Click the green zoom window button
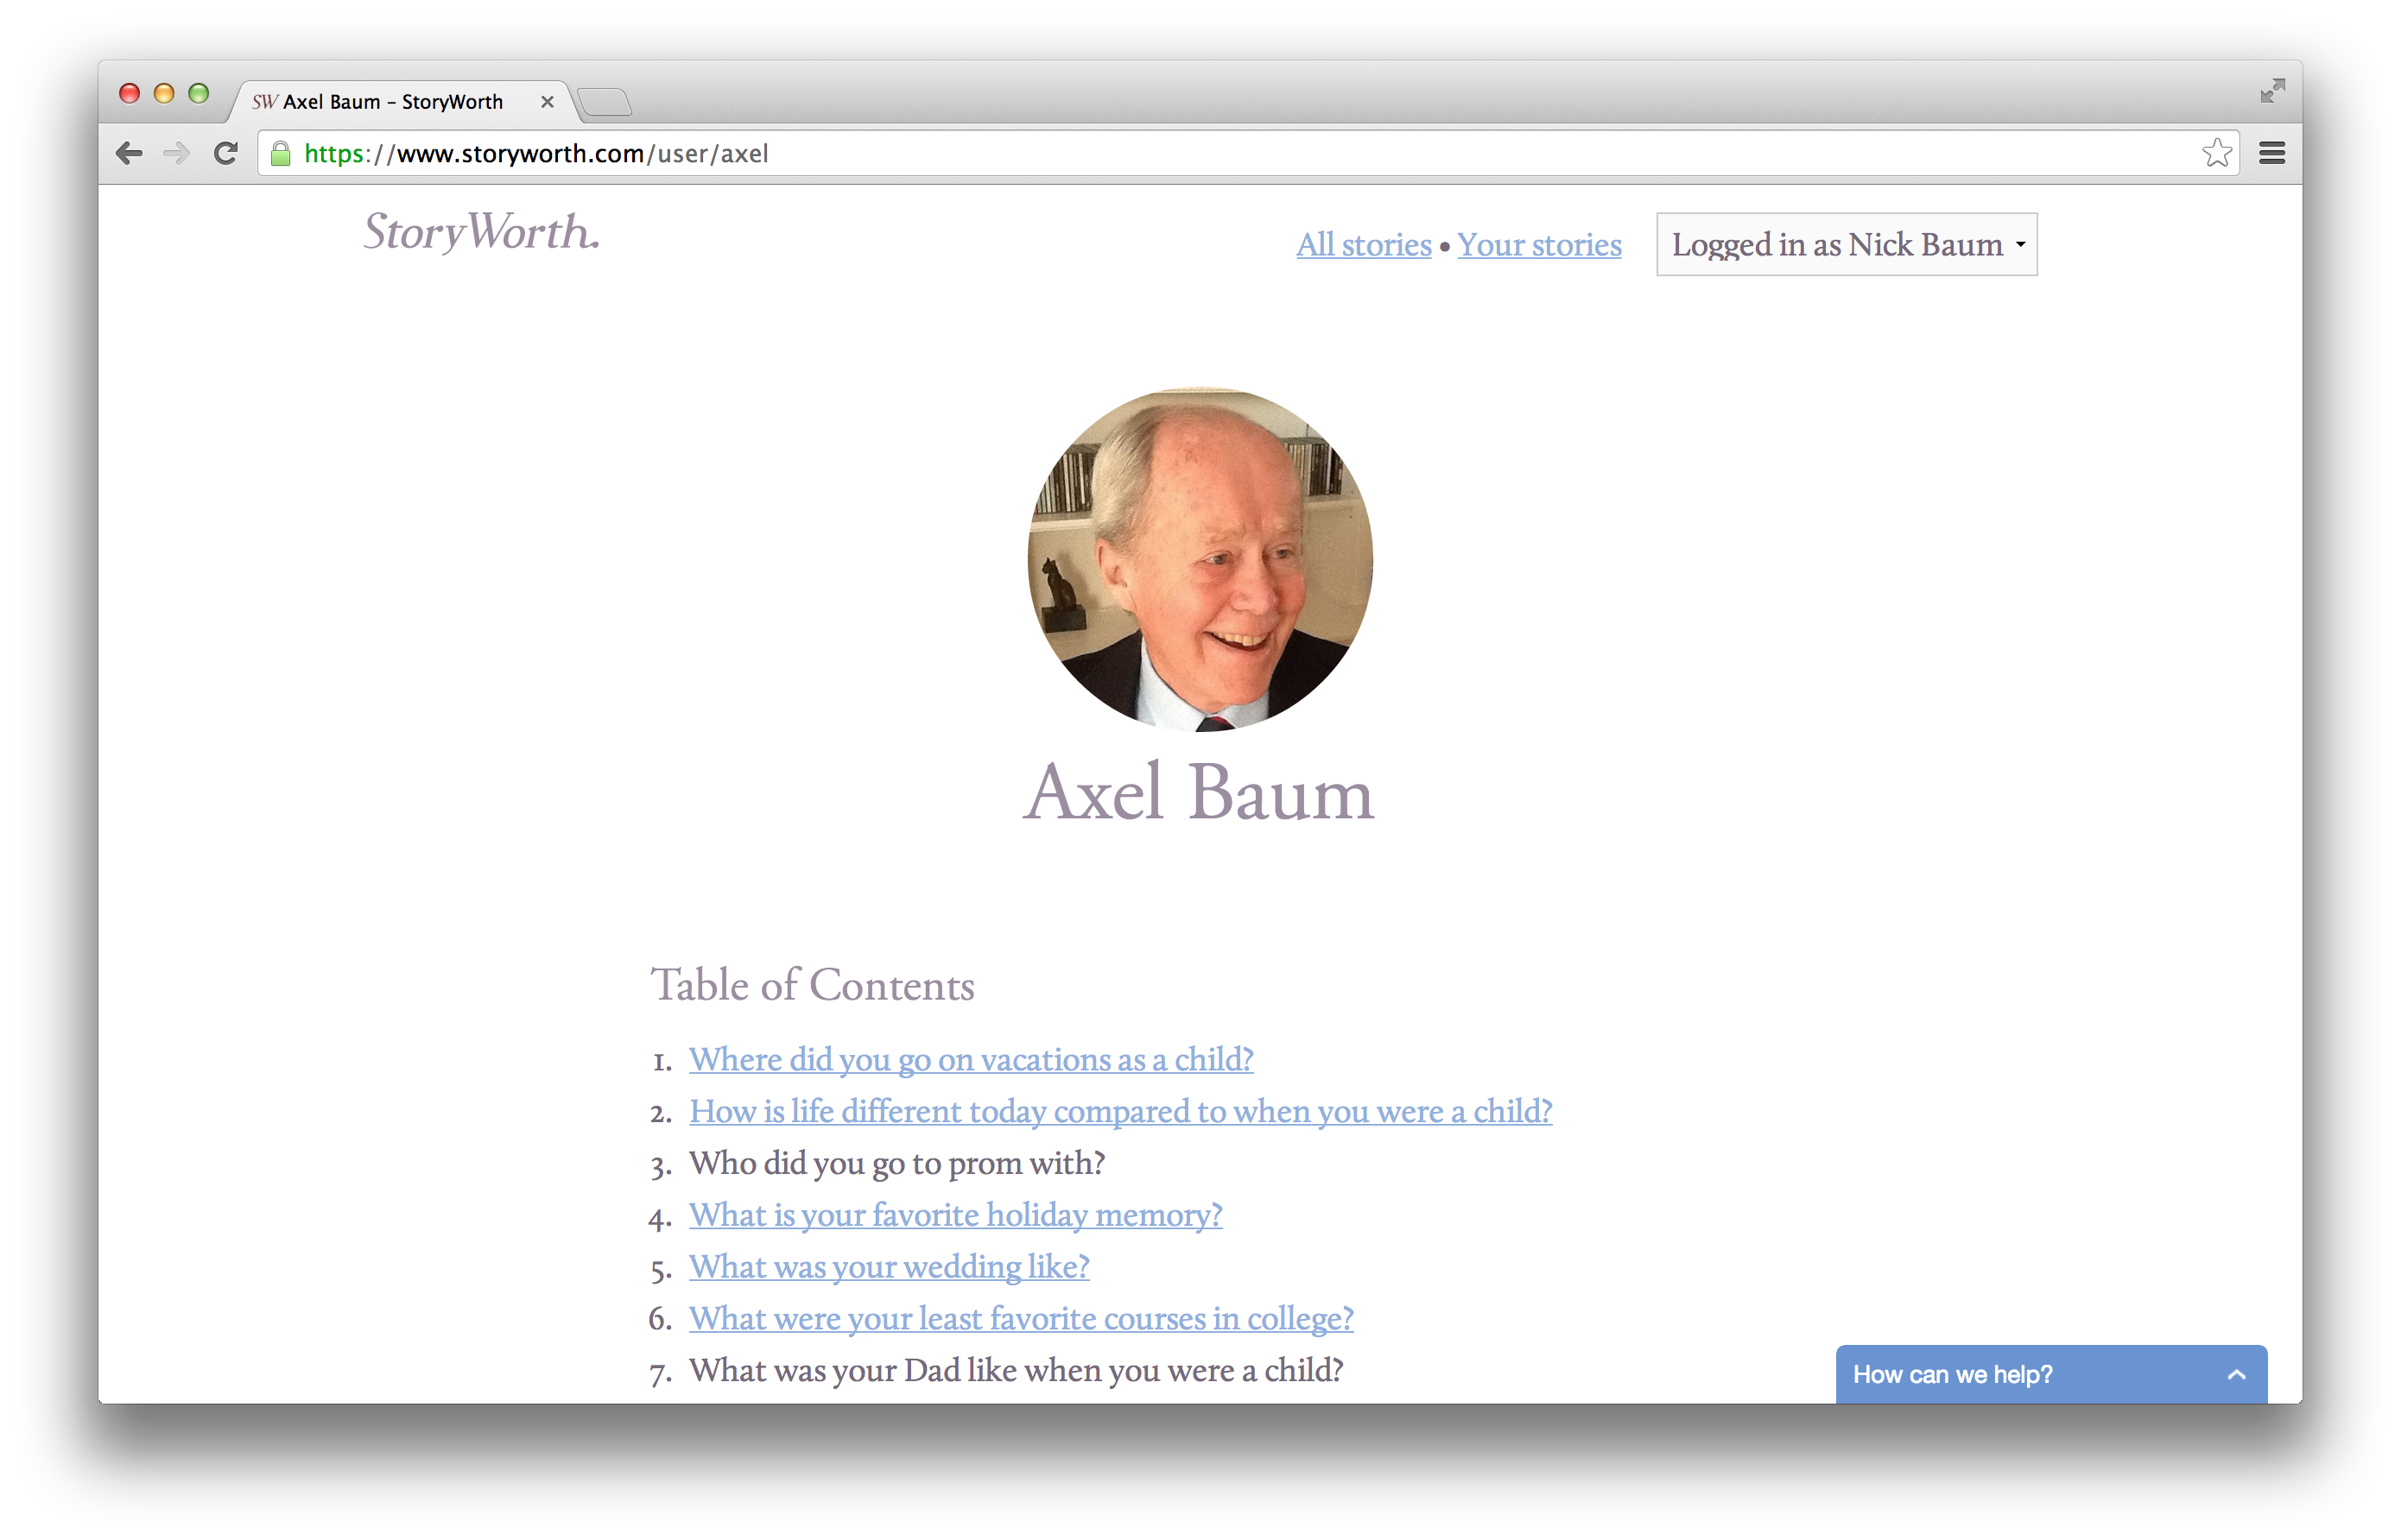 200,93
